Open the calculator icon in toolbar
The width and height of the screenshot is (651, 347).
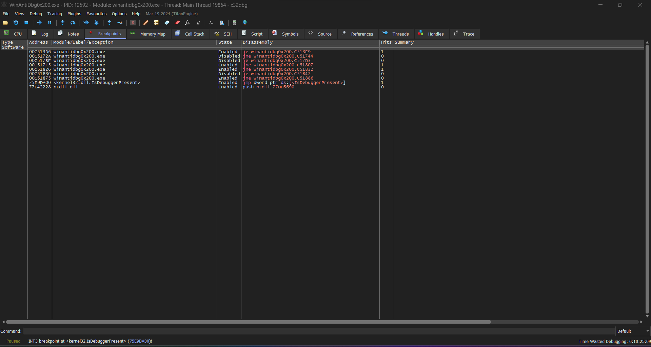tap(234, 23)
